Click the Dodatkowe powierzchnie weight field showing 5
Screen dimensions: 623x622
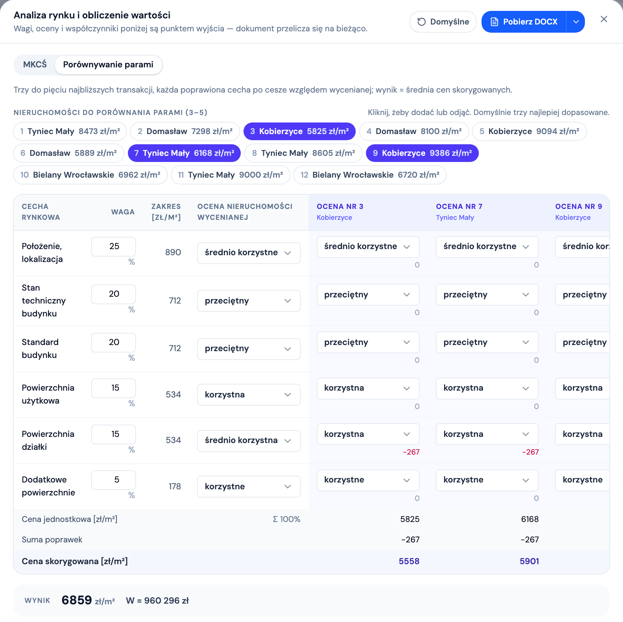(114, 480)
